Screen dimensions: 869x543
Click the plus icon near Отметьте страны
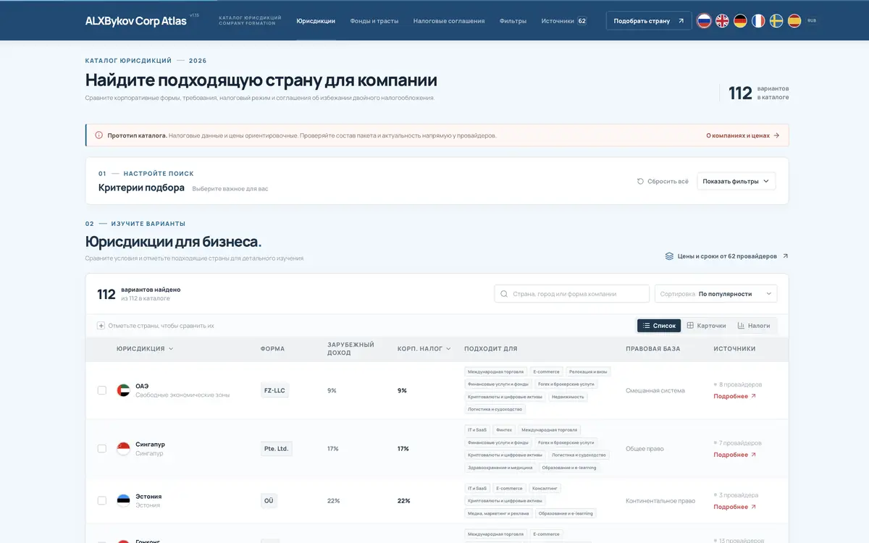[101, 326]
